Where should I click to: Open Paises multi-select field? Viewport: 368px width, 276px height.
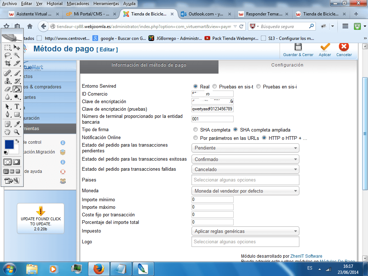(245, 180)
